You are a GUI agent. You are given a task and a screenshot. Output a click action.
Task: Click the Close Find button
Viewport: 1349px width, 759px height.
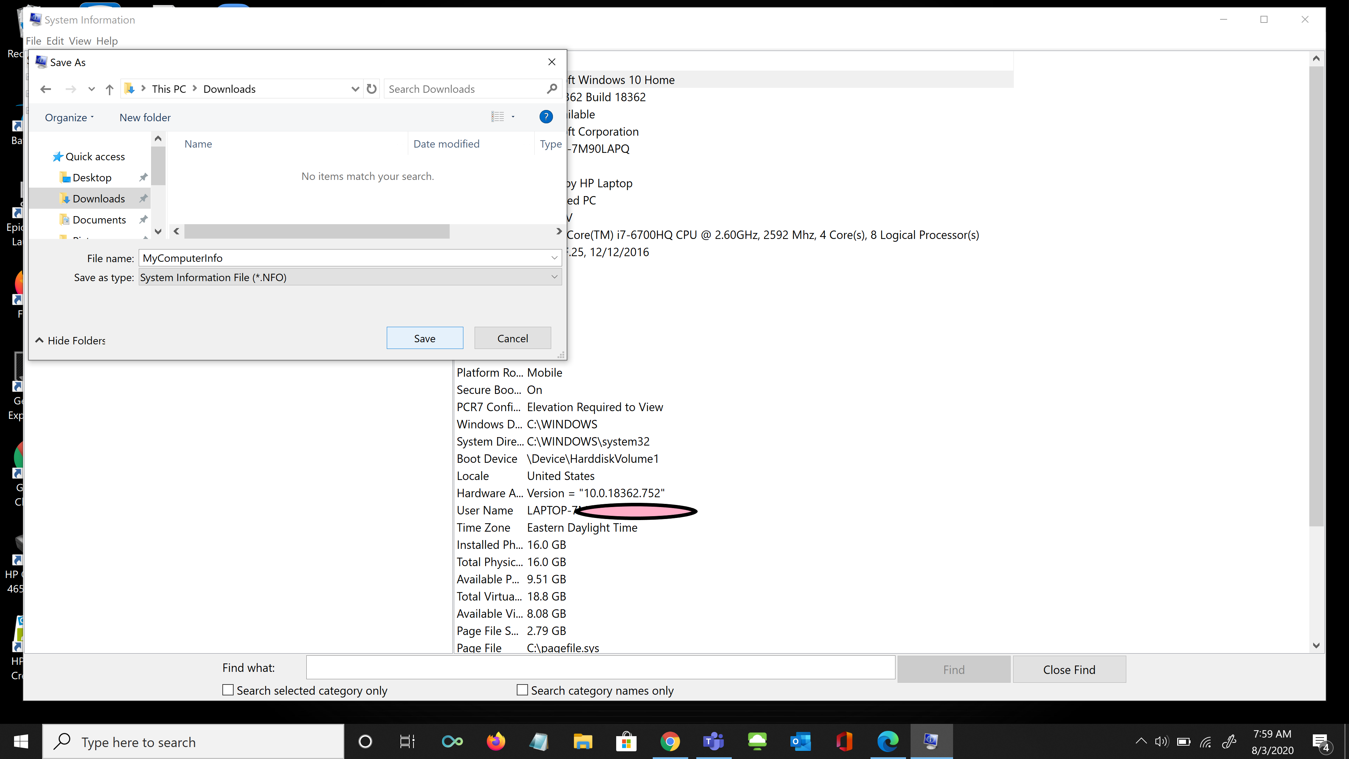[x=1069, y=669]
